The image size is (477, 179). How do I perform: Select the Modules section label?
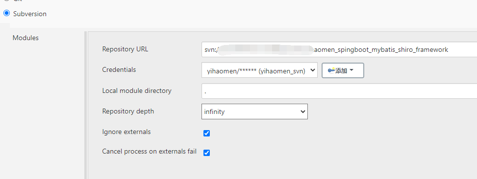(x=25, y=38)
